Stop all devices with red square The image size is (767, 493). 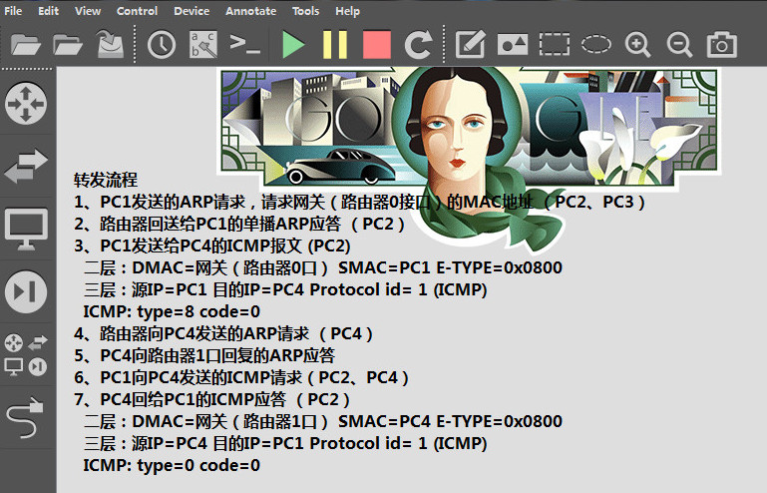[x=377, y=45]
